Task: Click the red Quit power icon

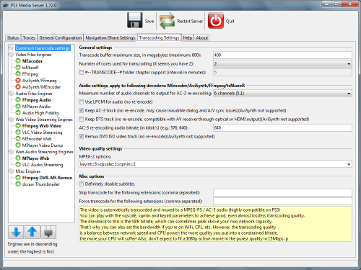Action: 216,21
